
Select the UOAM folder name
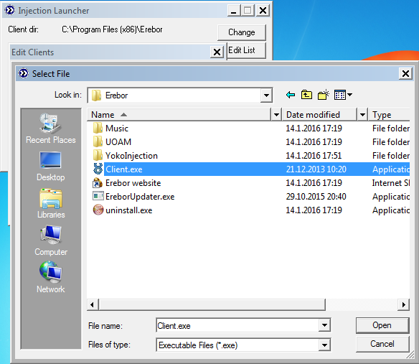(x=118, y=142)
